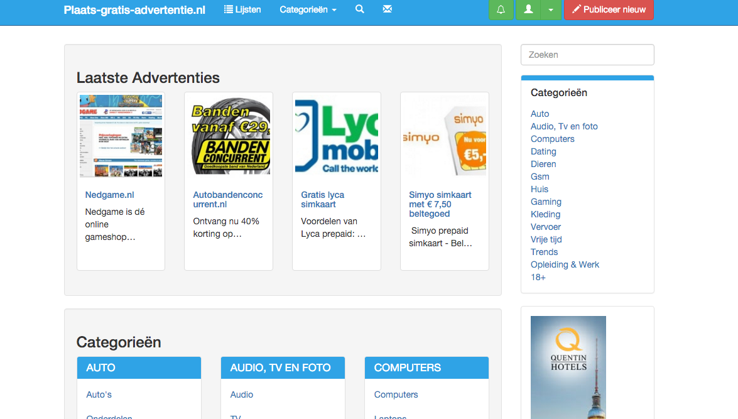738x419 pixels.
Task: Open the Gratis lyca simkaart link
Action: click(x=322, y=200)
